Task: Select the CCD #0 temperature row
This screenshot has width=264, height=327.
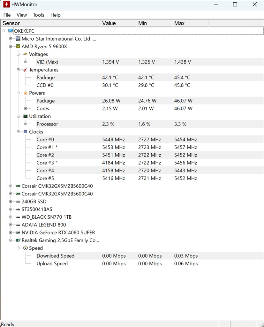Action: click(150, 85)
